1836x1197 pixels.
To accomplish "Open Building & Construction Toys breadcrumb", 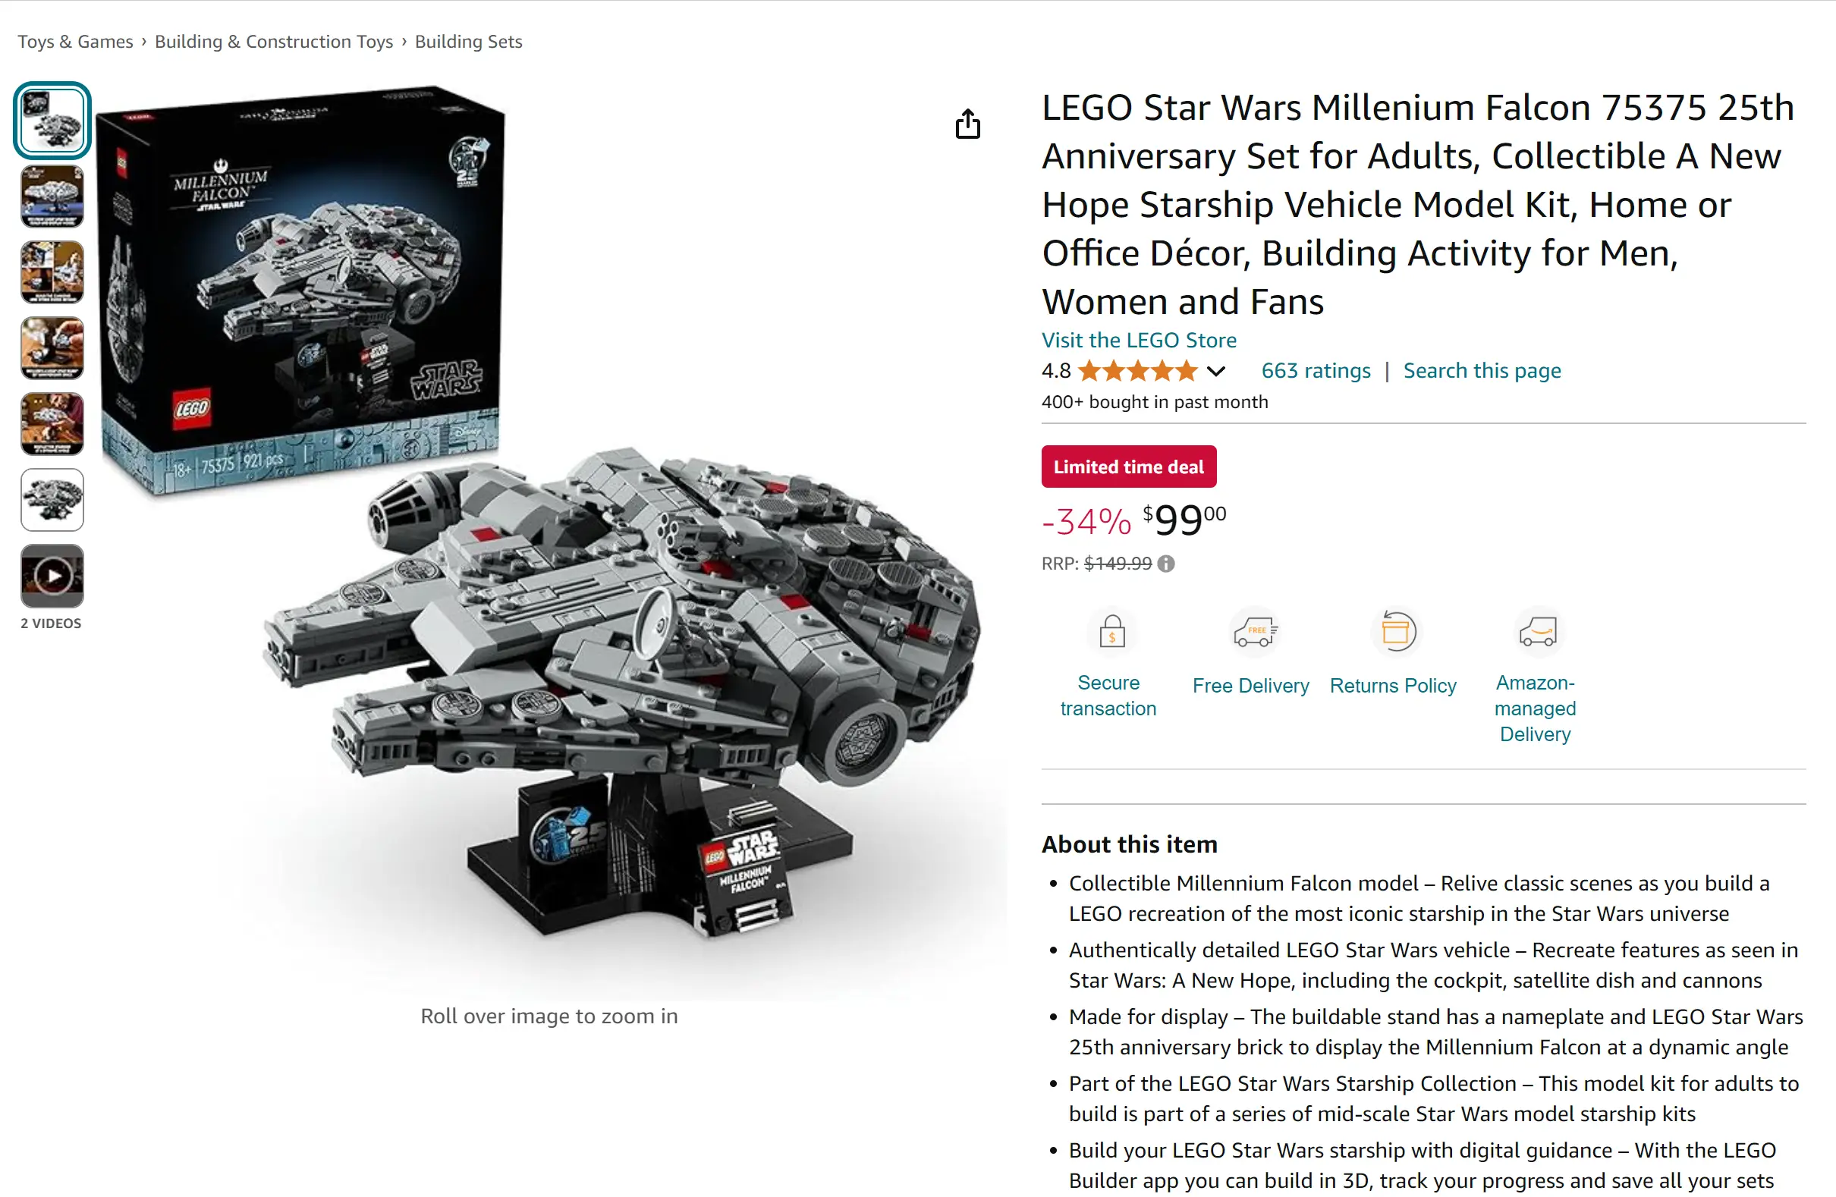I will point(274,41).
